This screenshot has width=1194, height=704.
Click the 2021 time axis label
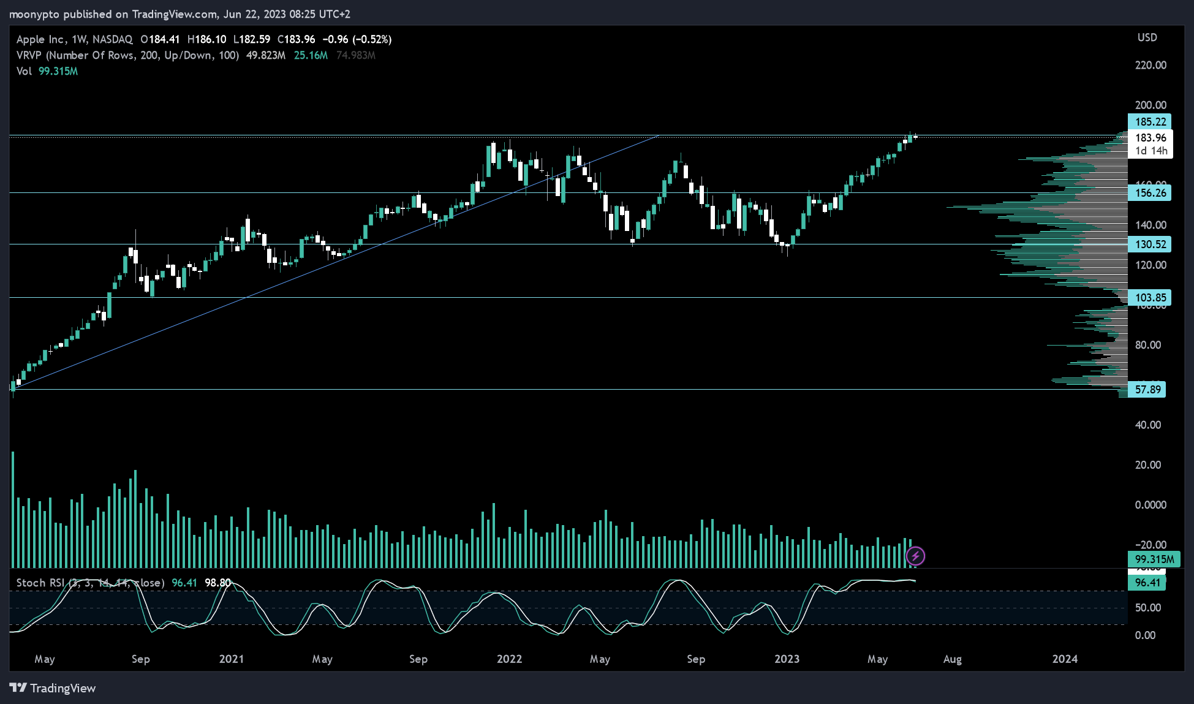[232, 659]
